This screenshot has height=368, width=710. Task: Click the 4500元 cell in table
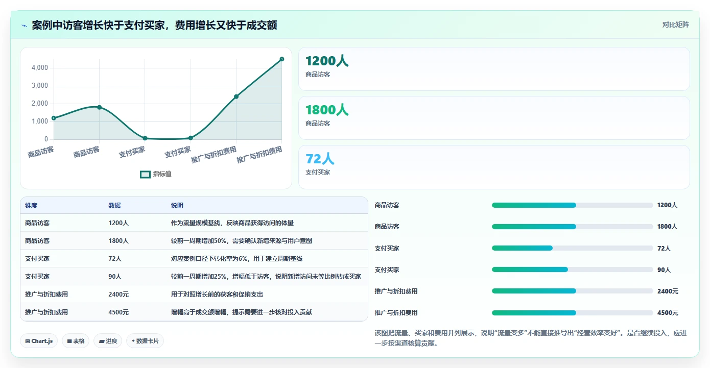(119, 312)
